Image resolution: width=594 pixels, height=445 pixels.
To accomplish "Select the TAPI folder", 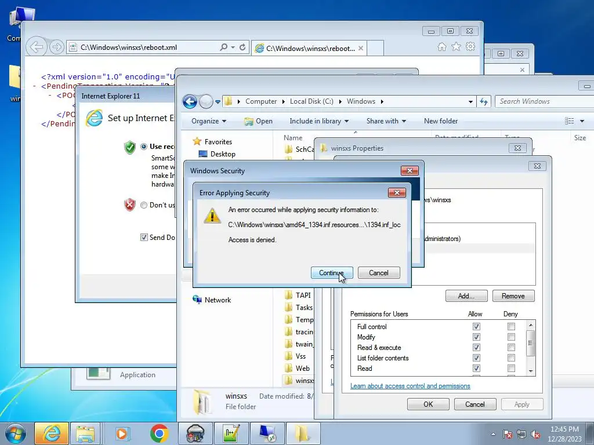I will click(x=298, y=295).
